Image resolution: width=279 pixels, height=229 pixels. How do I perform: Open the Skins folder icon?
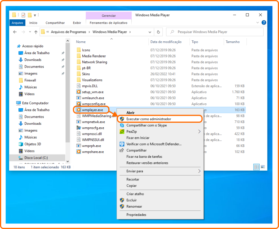[x=79, y=74]
